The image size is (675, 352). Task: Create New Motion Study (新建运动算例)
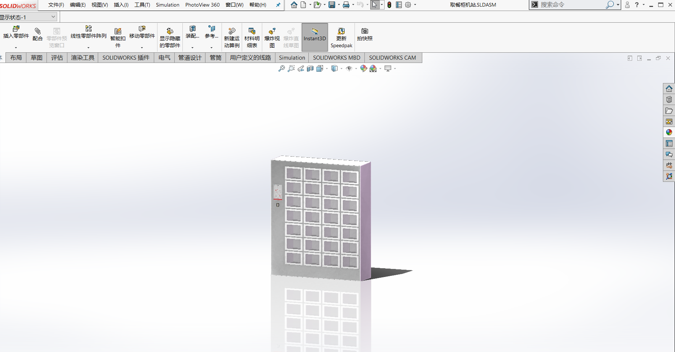pyautogui.click(x=232, y=31)
